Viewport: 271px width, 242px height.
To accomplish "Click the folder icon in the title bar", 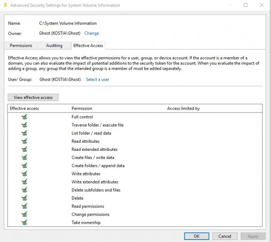I will 5,5.
